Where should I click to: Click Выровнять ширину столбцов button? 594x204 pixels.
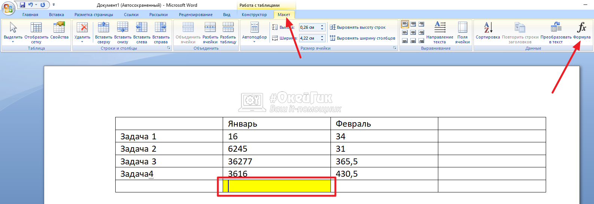click(x=362, y=38)
